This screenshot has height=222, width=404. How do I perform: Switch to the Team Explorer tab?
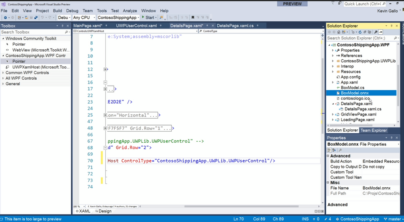(374, 130)
